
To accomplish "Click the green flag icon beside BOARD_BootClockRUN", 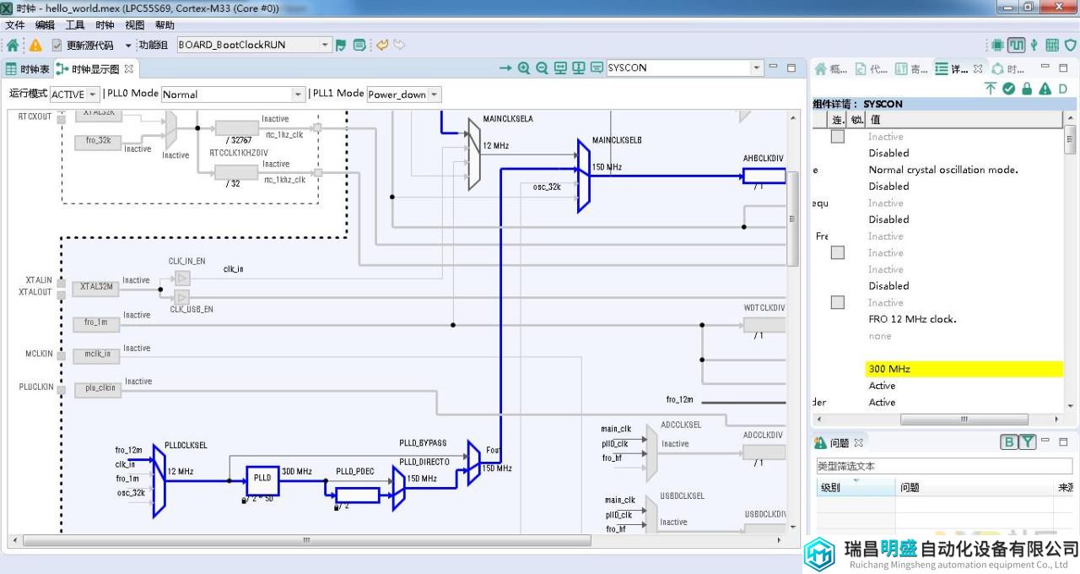I will [341, 45].
